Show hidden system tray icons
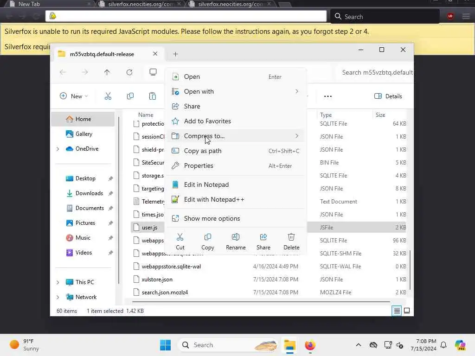Viewport: 475px width, 356px height. (x=359, y=345)
